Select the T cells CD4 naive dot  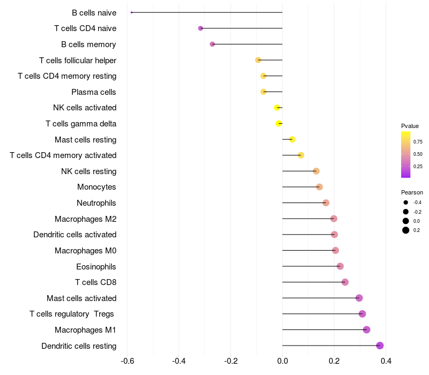pos(201,28)
